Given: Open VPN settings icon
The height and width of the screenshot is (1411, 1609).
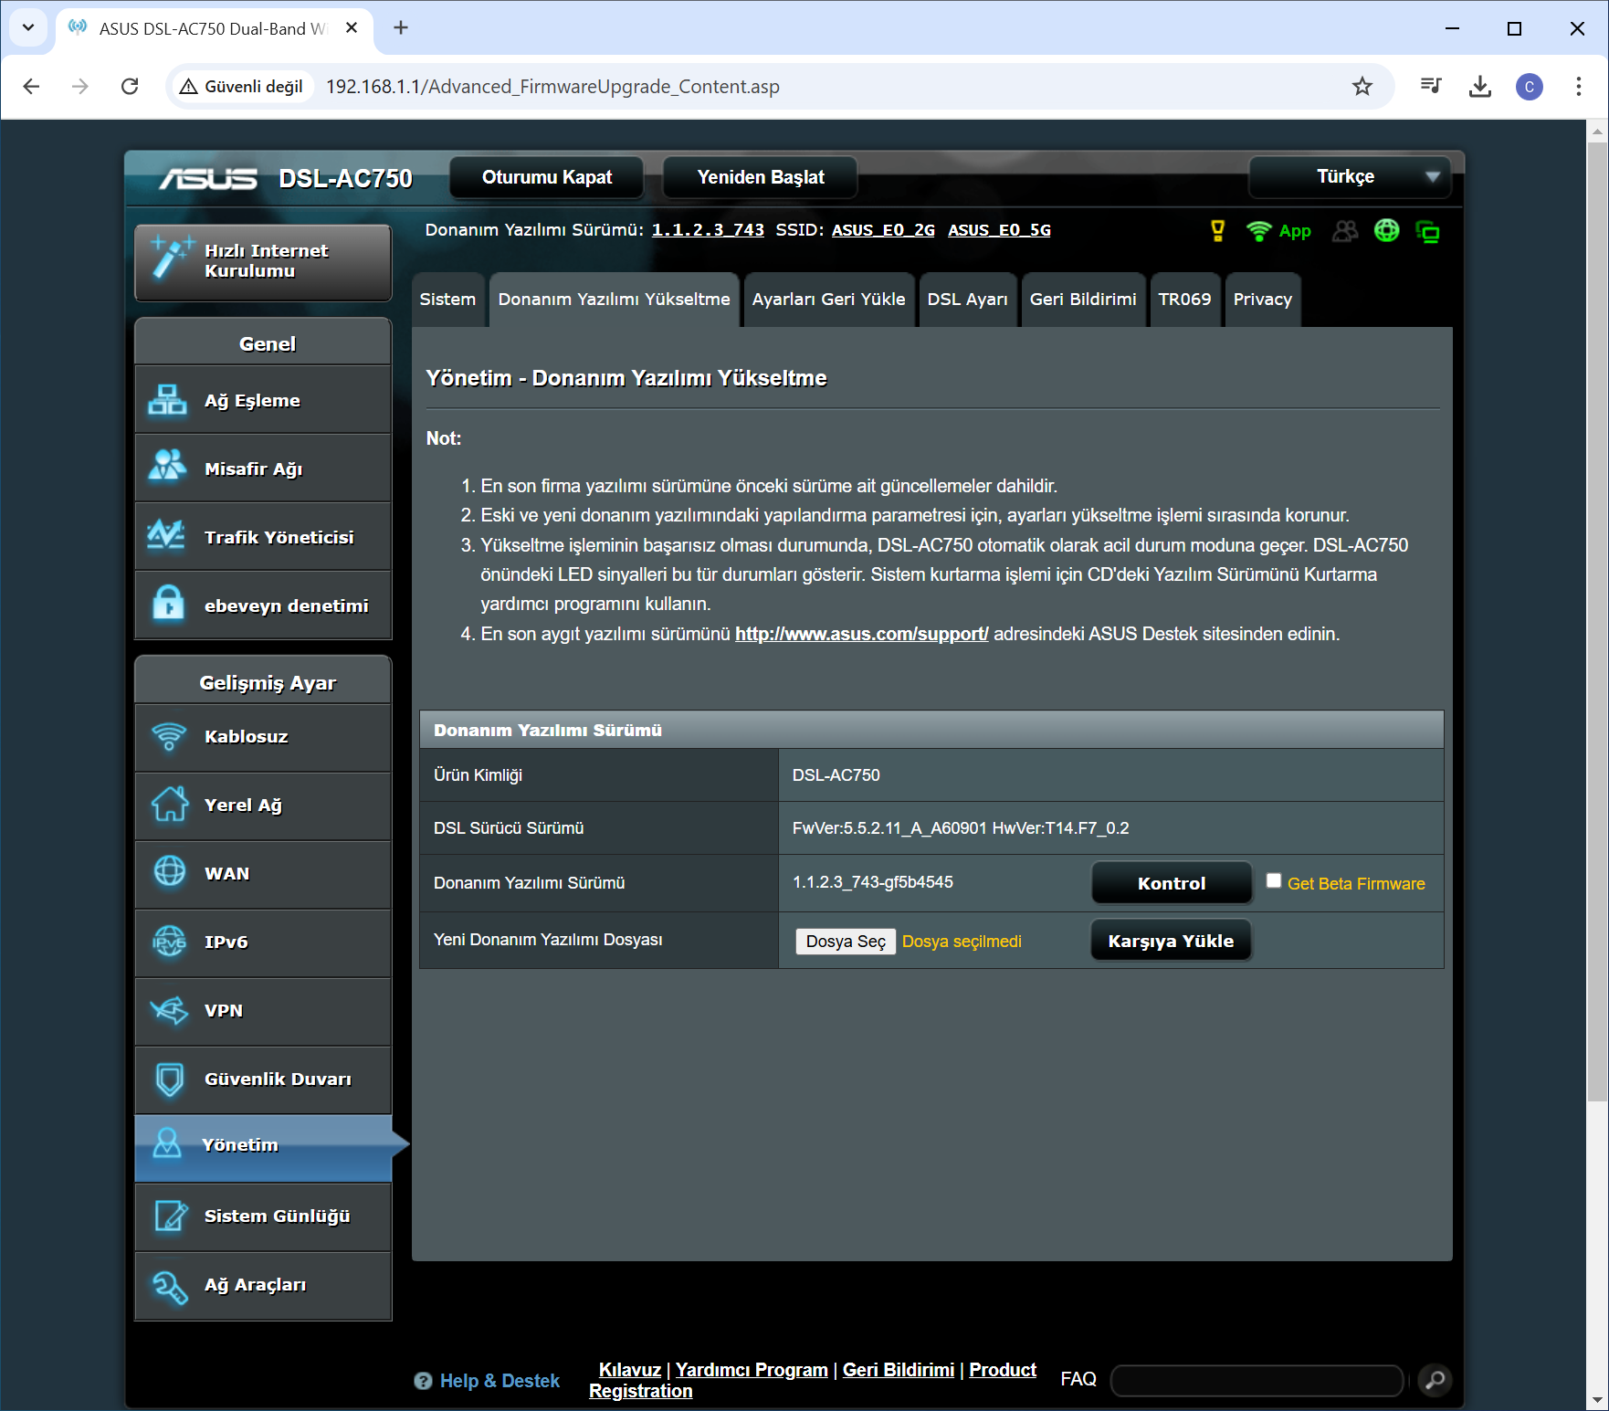Looking at the screenshot, I should click(169, 1010).
